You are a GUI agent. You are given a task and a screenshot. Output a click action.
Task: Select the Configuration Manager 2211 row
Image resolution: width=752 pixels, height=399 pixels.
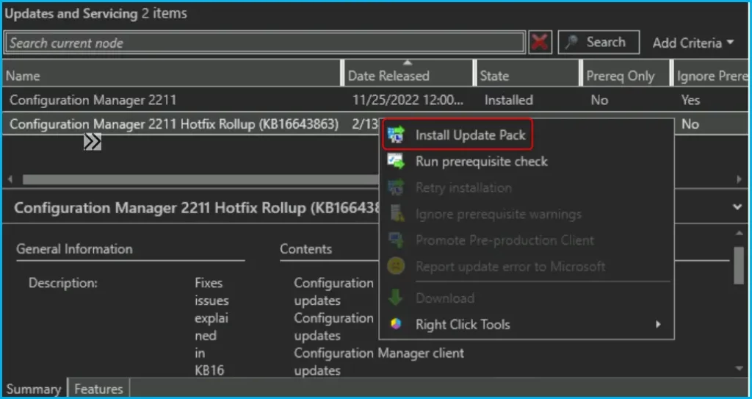375,100
